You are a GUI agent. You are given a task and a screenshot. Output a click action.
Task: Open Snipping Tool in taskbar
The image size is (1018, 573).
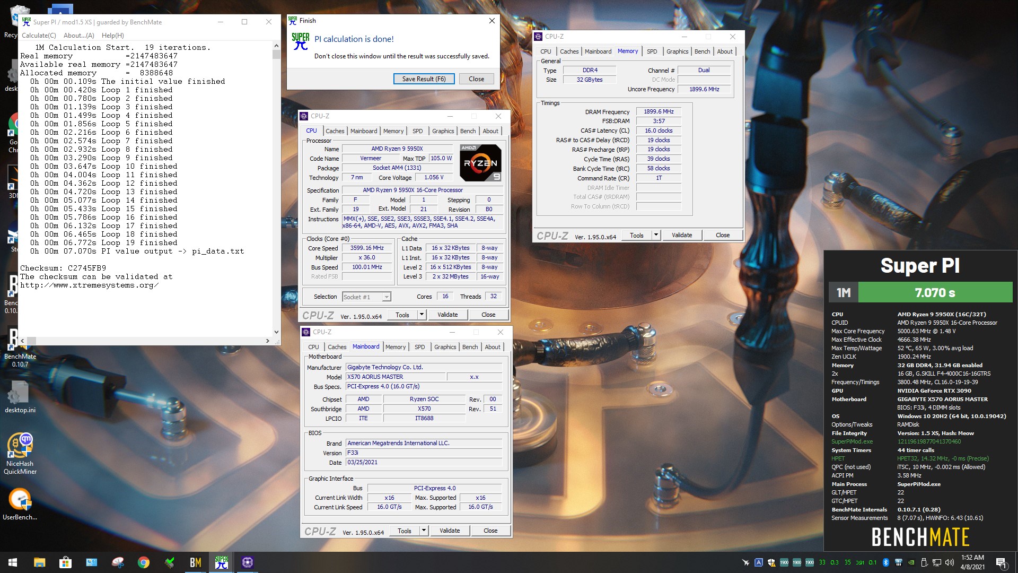coord(118,562)
